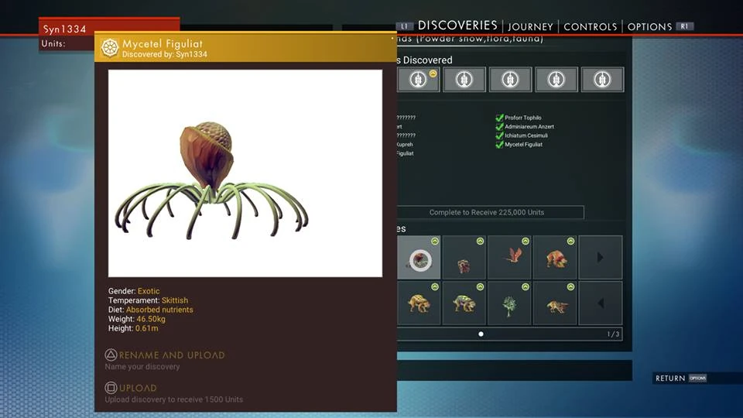
Task: Click the hexagon emblem beside Mycetel Figuliat title
Action: tap(109, 48)
